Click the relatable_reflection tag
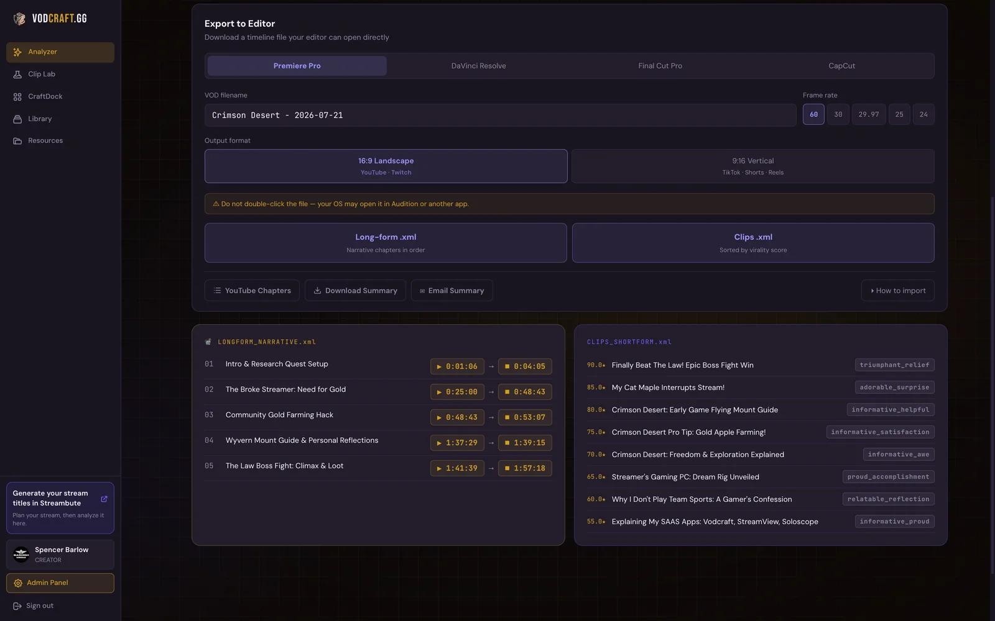Image resolution: width=995 pixels, height=621 pixels. (x=888, y=499)
